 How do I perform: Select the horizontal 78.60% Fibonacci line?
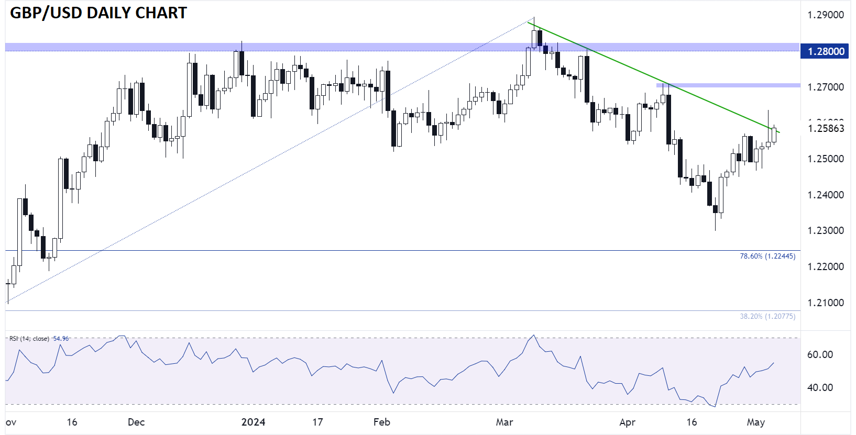pos(402,251)
